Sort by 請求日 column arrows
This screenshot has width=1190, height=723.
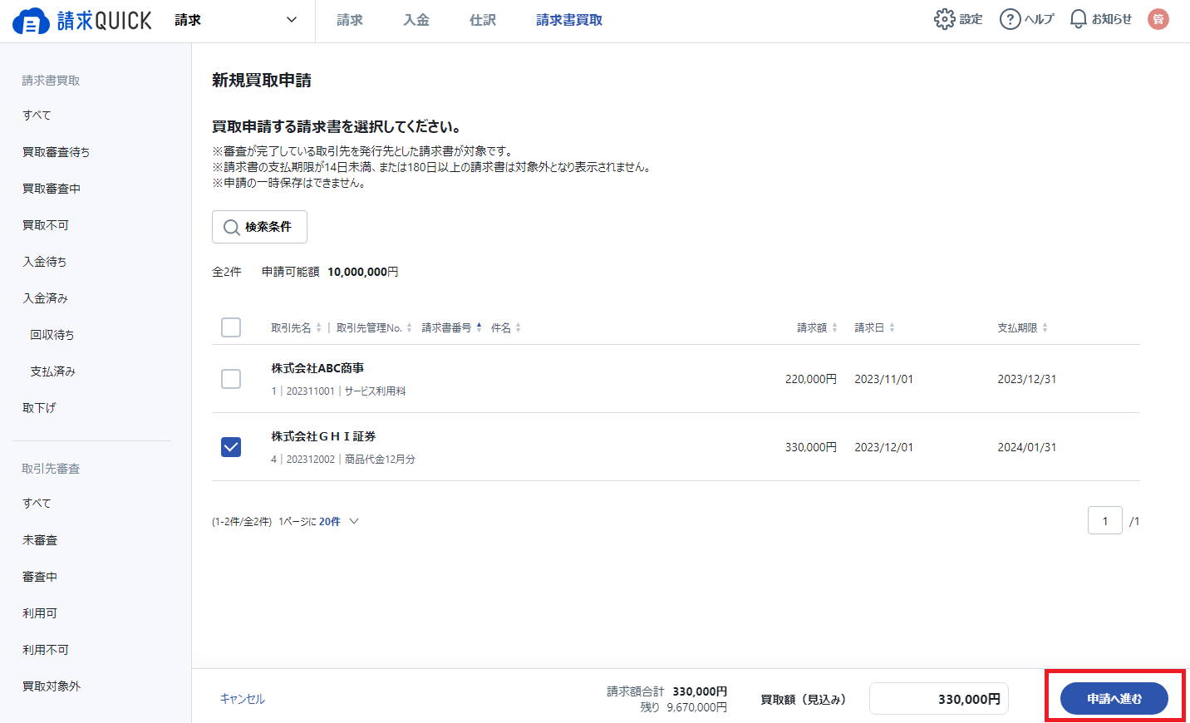(892, 328)
